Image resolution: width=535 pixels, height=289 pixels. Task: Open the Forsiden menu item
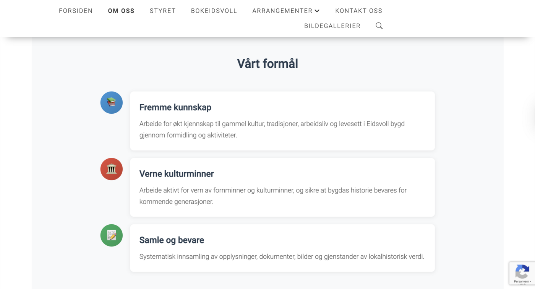[x=76, y=11]
